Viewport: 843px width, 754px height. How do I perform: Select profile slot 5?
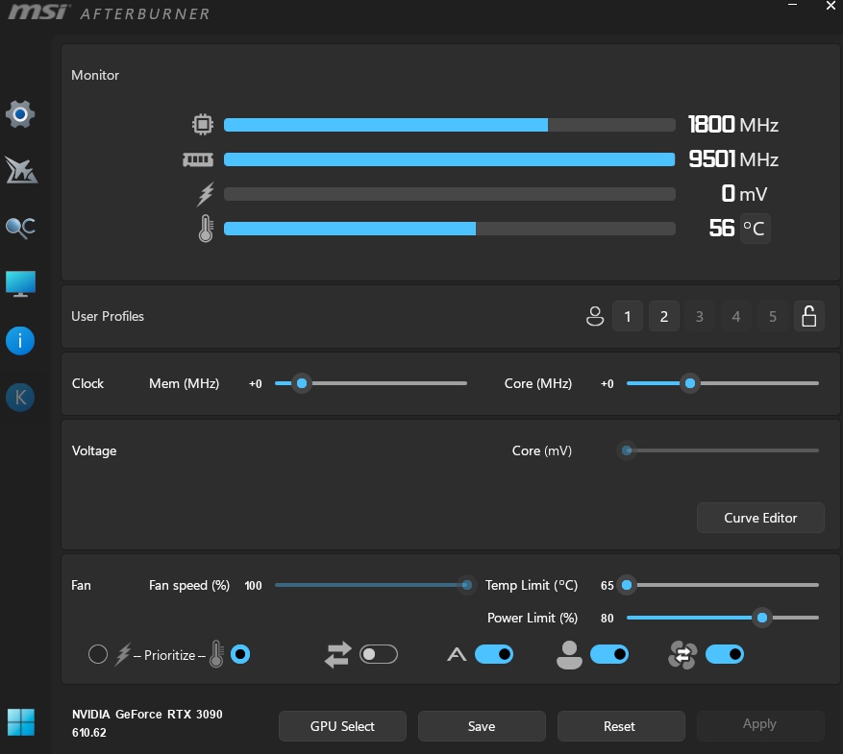pyautogui.click(x=773, y=316)
